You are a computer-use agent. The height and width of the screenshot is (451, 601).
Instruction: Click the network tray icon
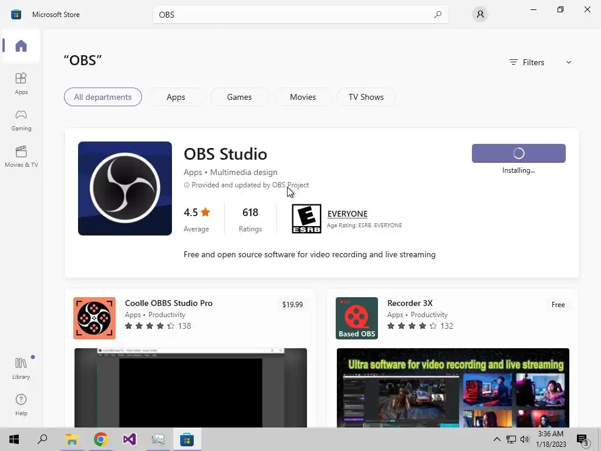[511, 439]
